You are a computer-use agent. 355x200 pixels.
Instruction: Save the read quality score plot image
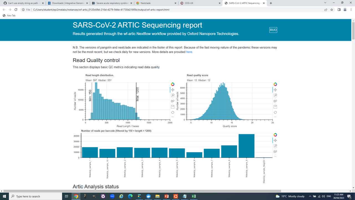275,107
